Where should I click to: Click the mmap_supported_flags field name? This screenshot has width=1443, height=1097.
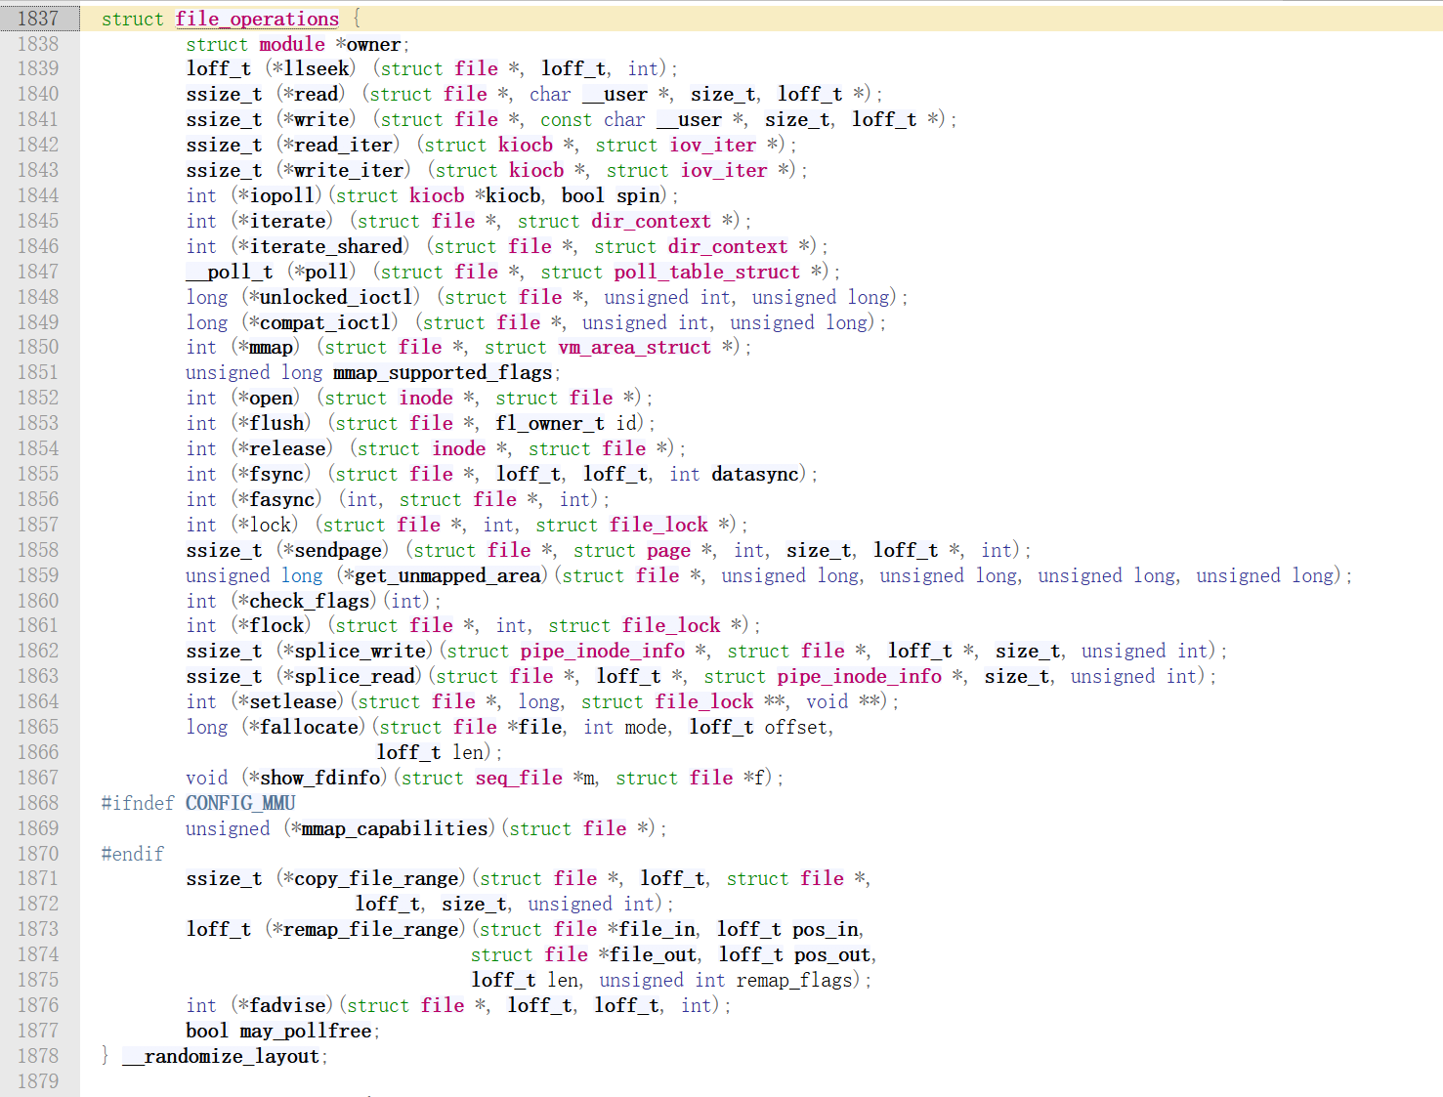pos(443,372)
